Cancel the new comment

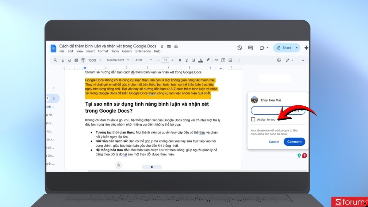click(274, 142)
